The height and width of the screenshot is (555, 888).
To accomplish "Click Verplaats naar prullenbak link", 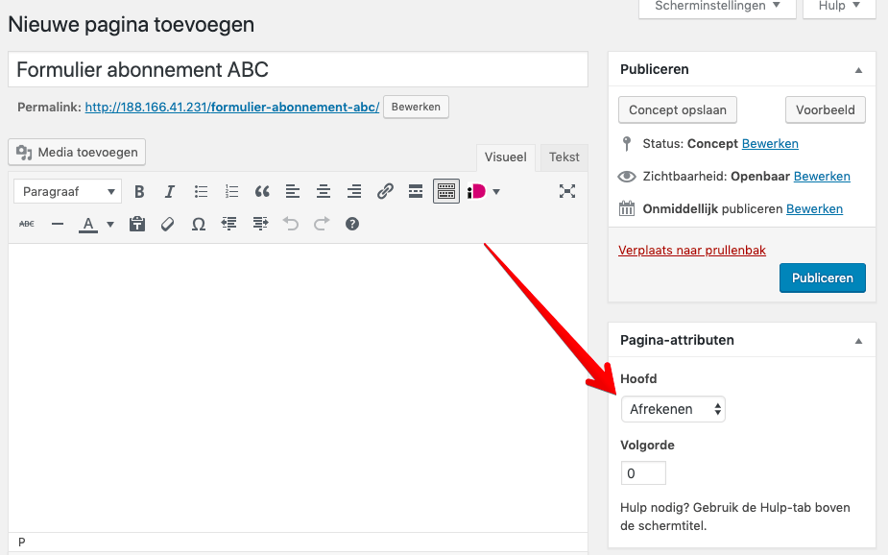I will [691, 250].
